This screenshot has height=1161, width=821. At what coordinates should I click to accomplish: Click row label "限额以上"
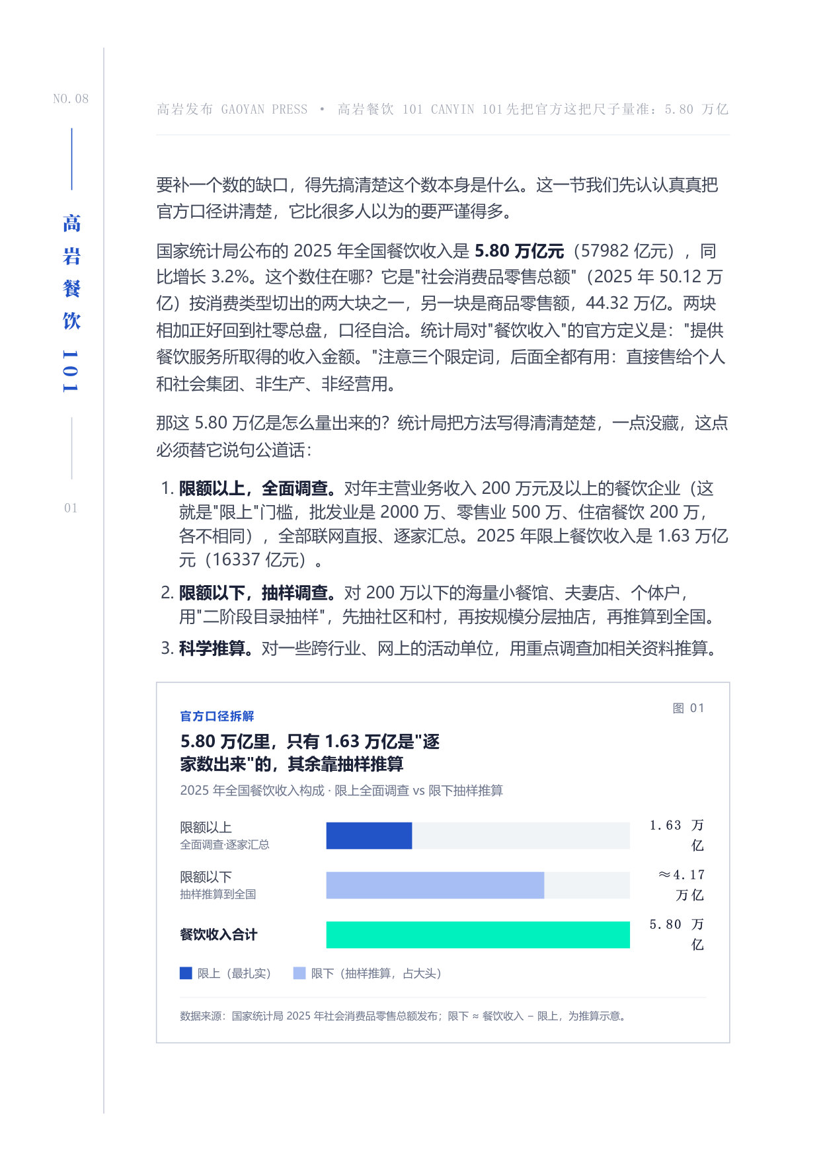coord(206,828)
